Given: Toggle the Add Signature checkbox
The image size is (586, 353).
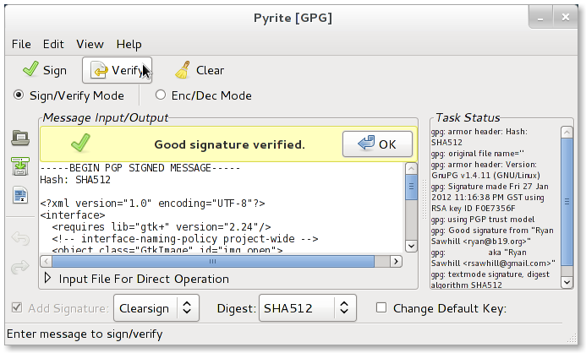Looking at the screenshot, I should [x=17, y=308].
